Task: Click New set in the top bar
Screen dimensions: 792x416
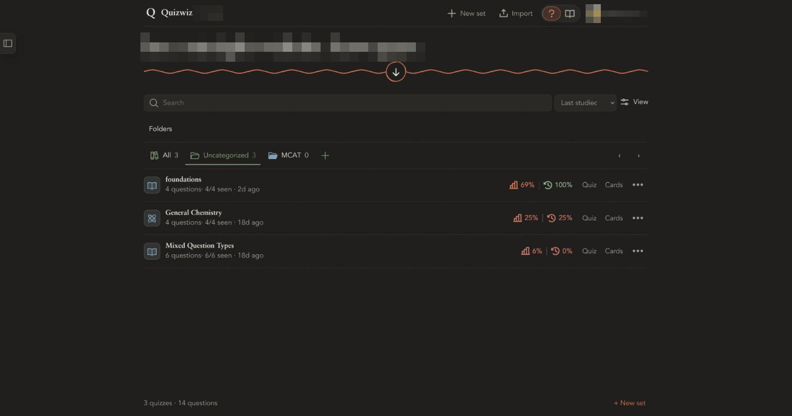Action: (466, 14)
